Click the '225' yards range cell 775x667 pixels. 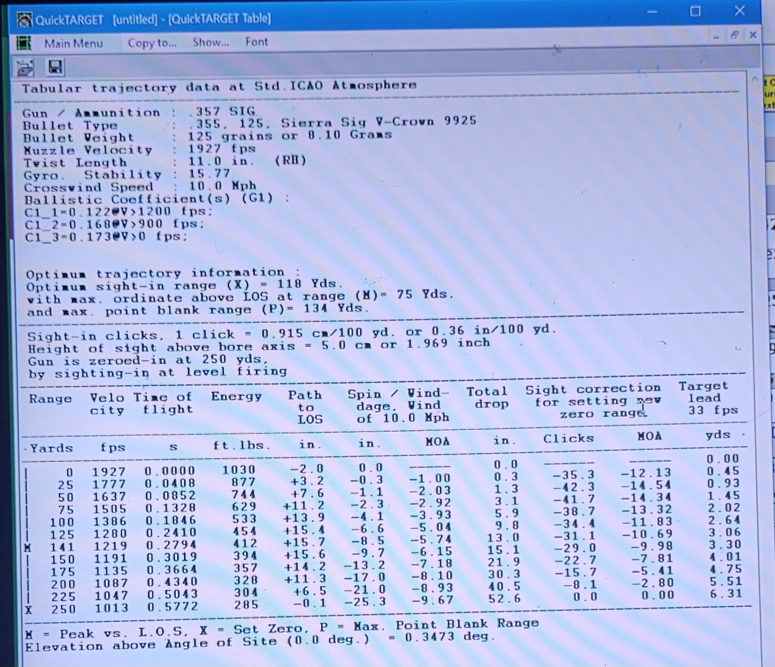click(x=64, y=596)
